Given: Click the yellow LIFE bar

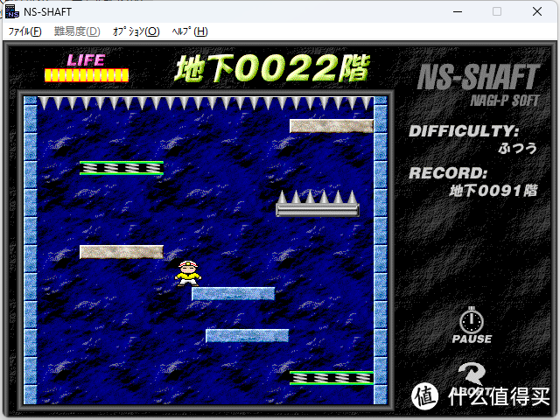Looking at the screenshot, I should click(x=87, y=75).
